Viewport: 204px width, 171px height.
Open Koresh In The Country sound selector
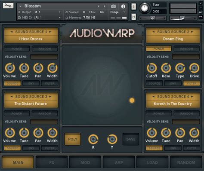point(173,104)
